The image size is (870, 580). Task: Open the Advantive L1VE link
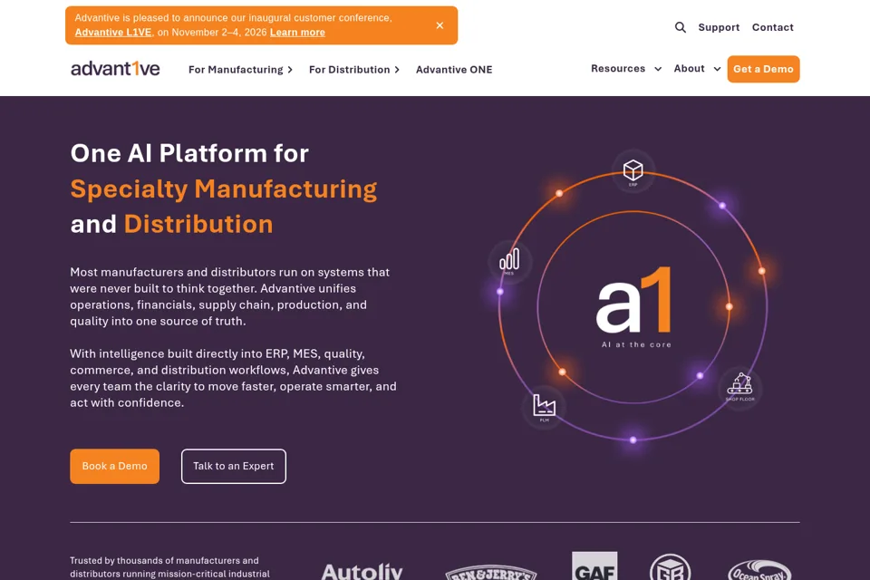[x=113, y=33]
